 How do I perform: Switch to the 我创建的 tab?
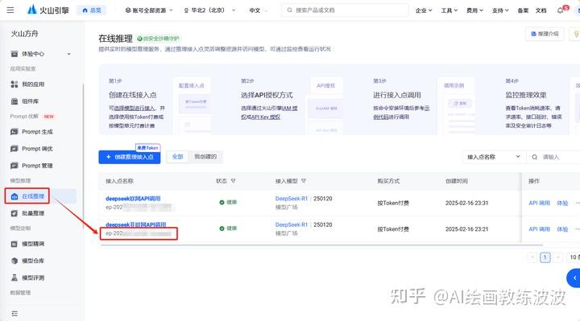pos(205,157)
